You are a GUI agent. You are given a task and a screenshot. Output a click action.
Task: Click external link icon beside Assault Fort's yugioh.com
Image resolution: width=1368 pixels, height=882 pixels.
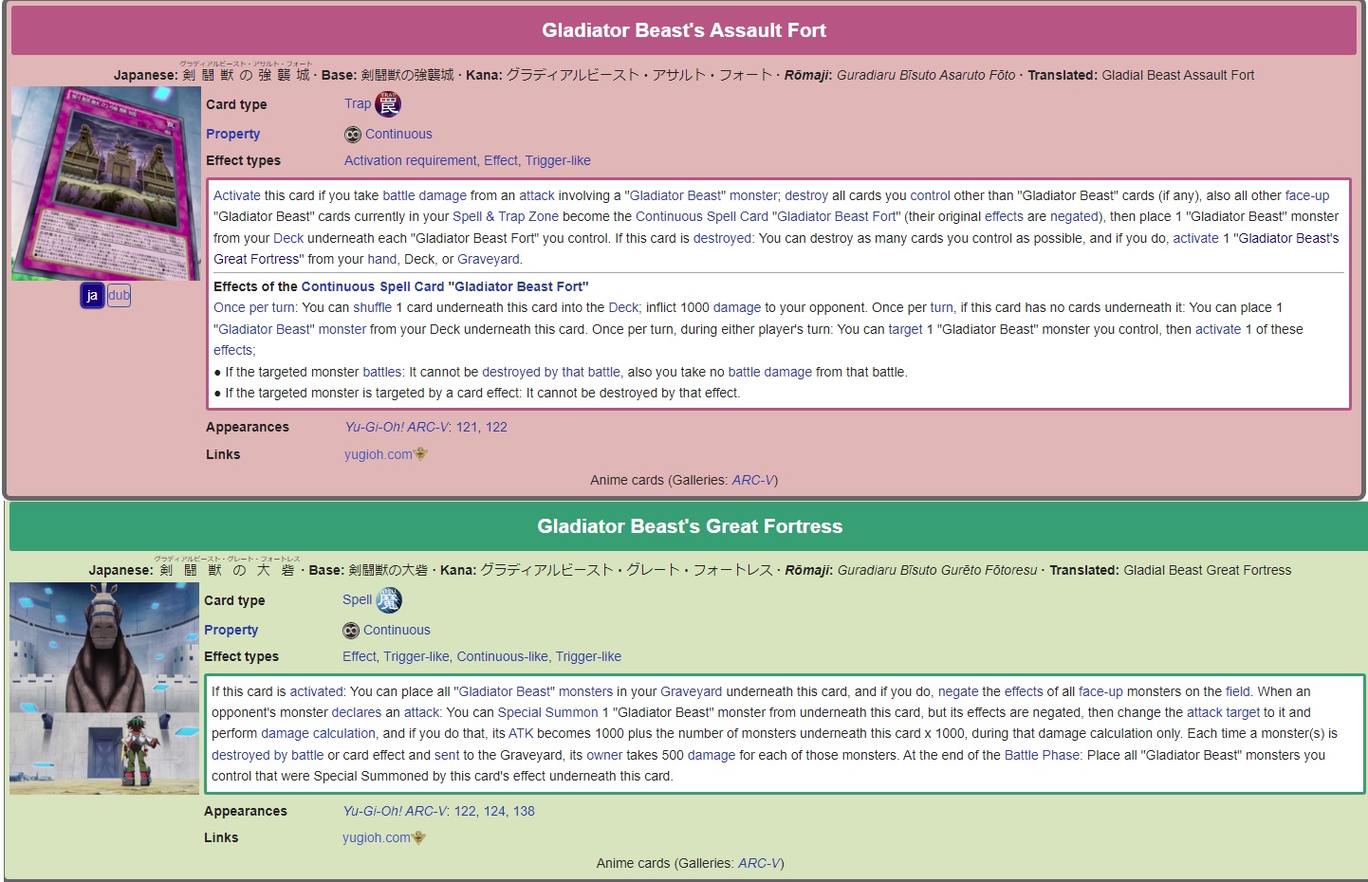421,454
